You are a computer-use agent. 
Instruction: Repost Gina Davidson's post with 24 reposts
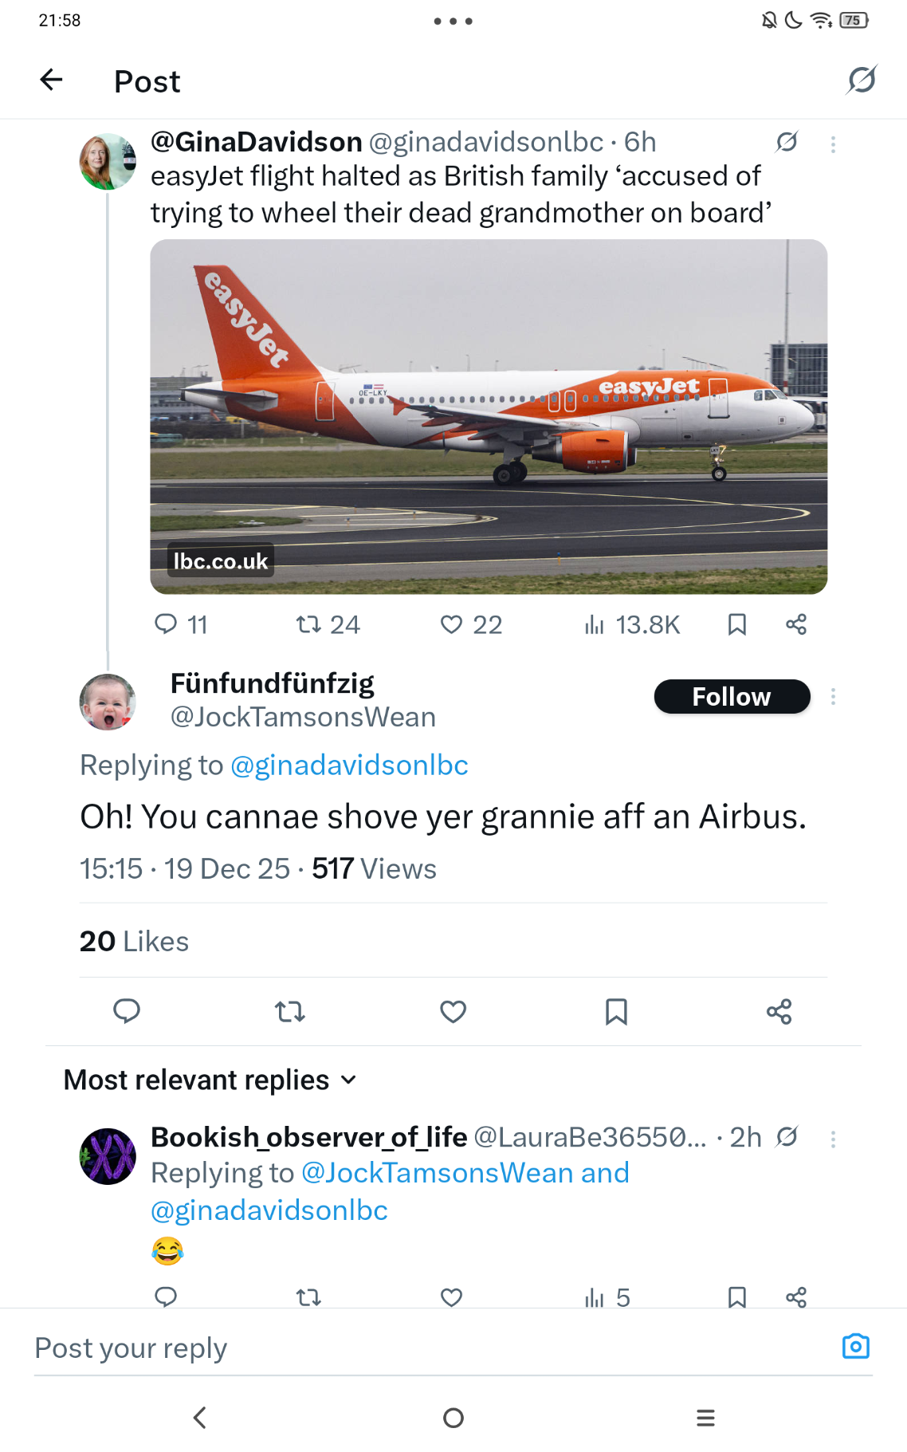click(308, 624)
